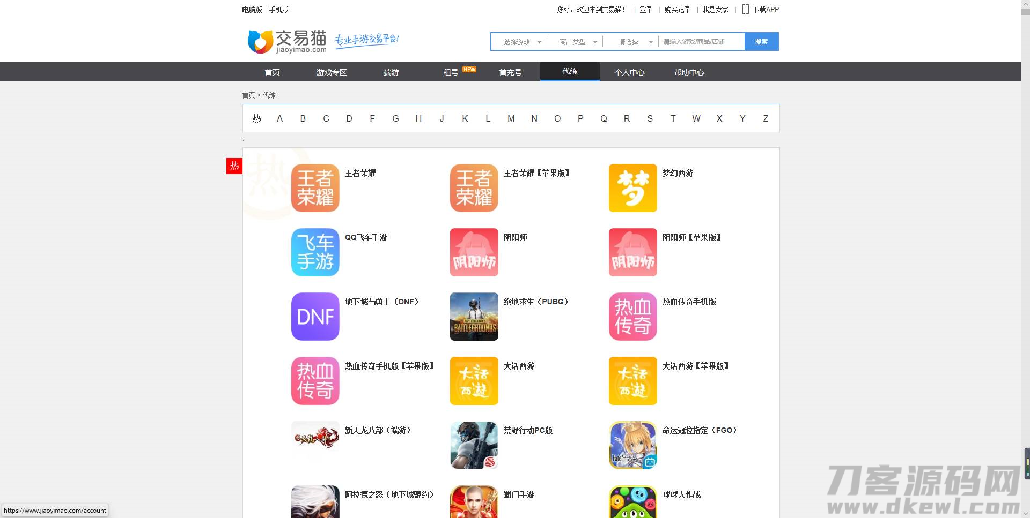Screen dimensions: 1030x518
Task: Open the 热血传奇手机版【苹果版】 game icon
Action: pyautogui.click(x=315, y=381)
